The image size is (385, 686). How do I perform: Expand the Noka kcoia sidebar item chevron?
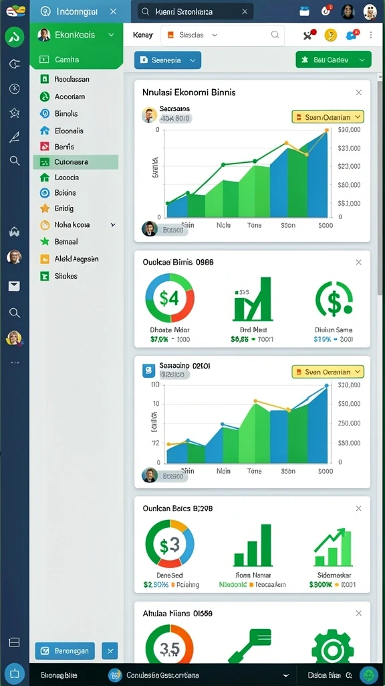click(x=112, y=225)
